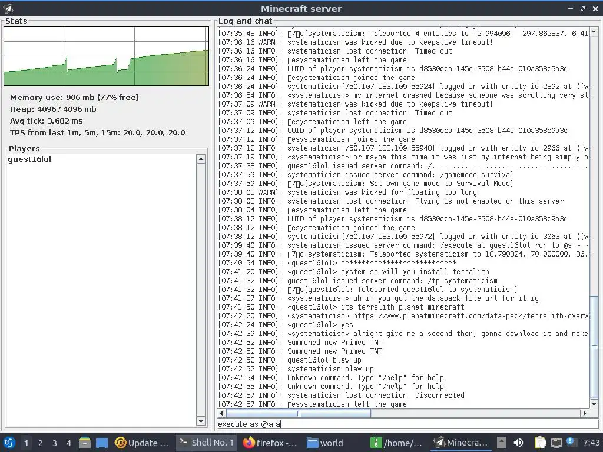603x452 pixels.
Task: Open the /home/ archive taskbar window
Action: point(396,443)
